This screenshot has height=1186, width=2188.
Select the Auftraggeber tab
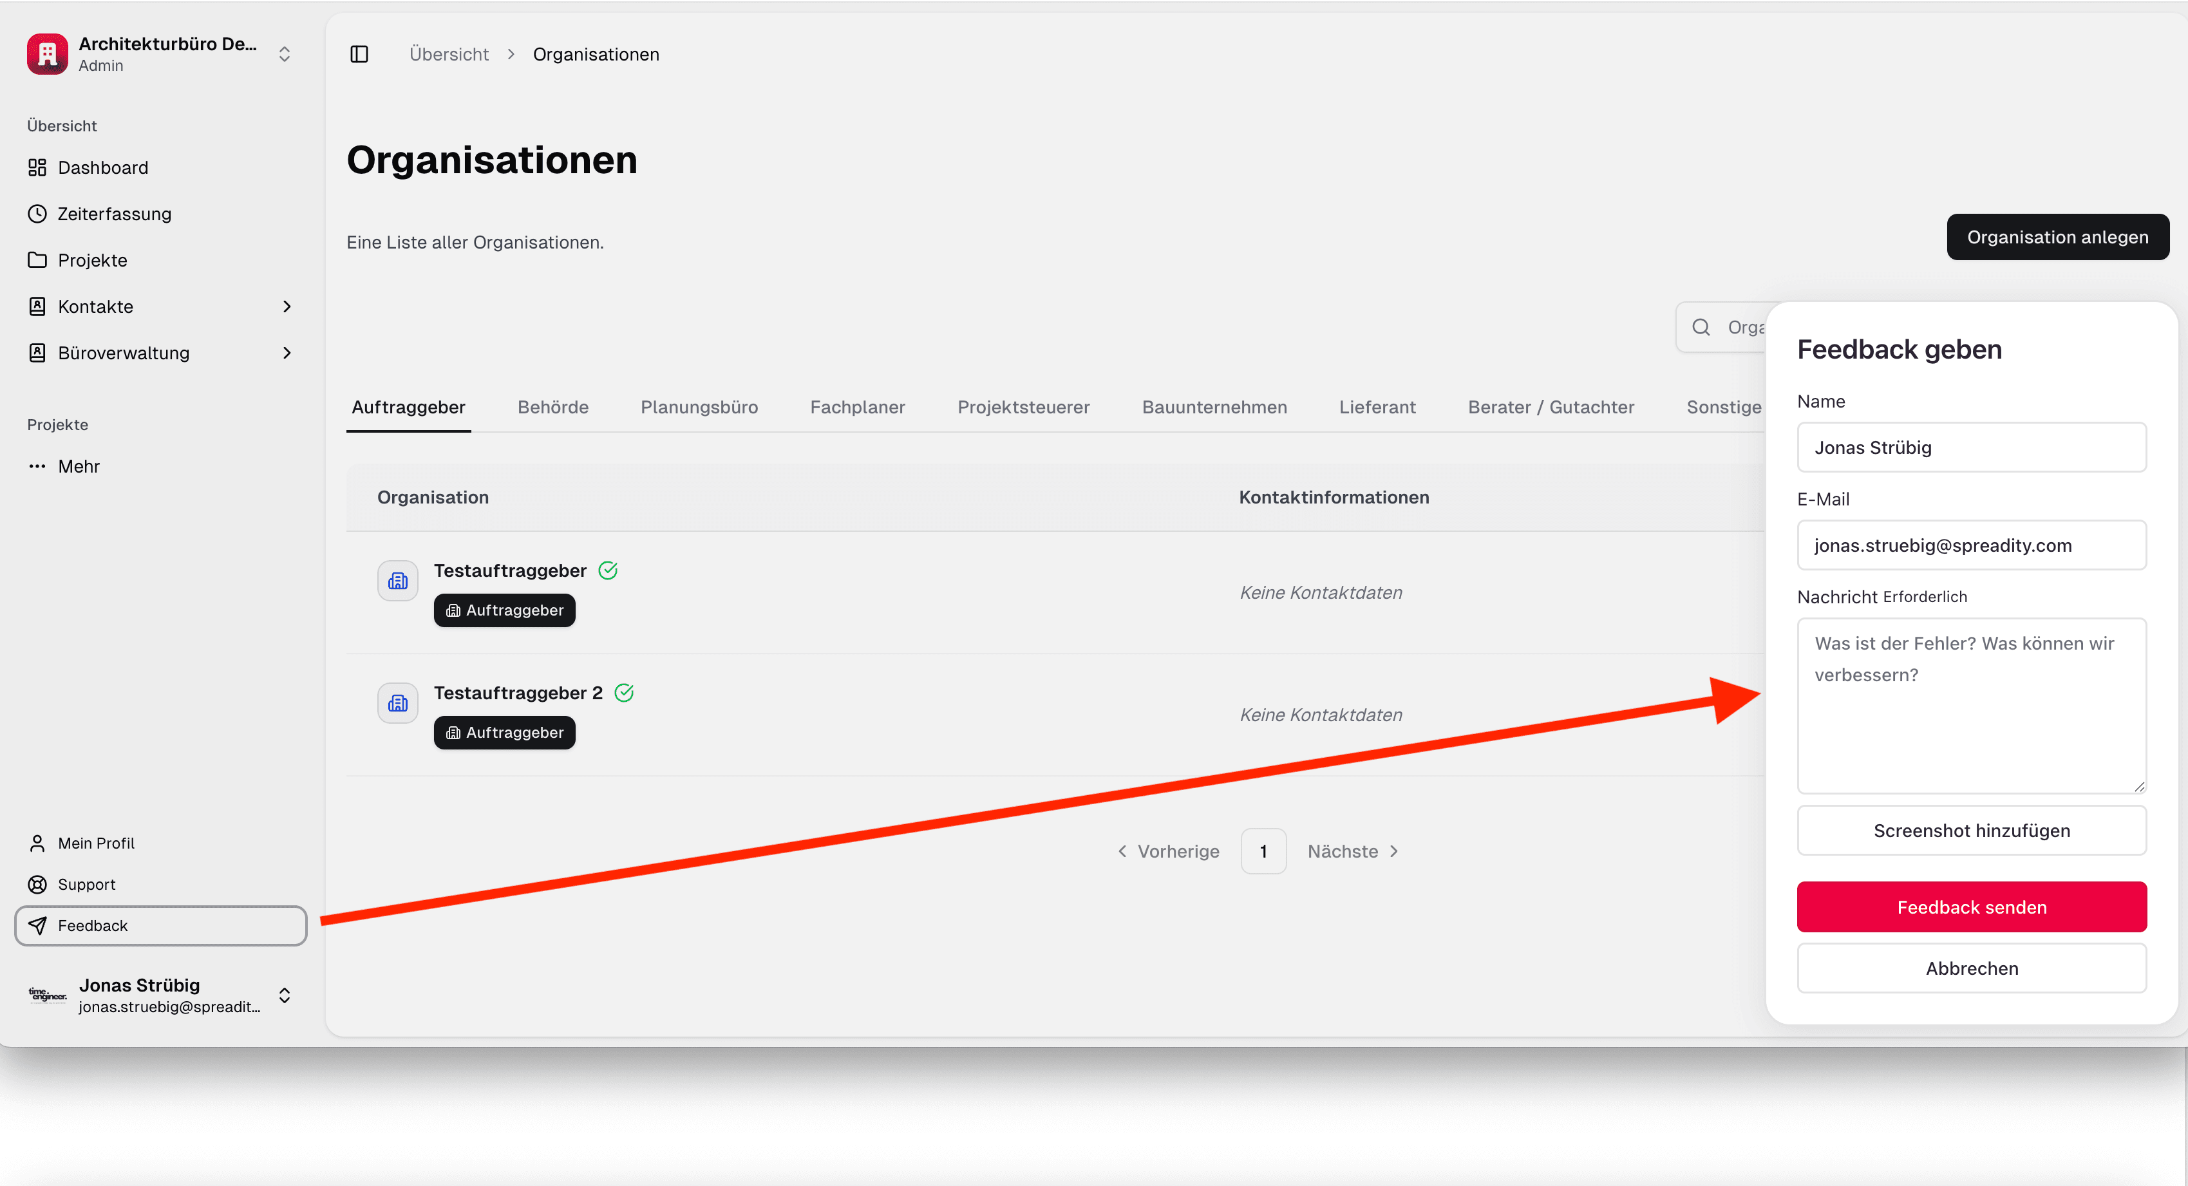pyautogui.click(x=408, y=407)
